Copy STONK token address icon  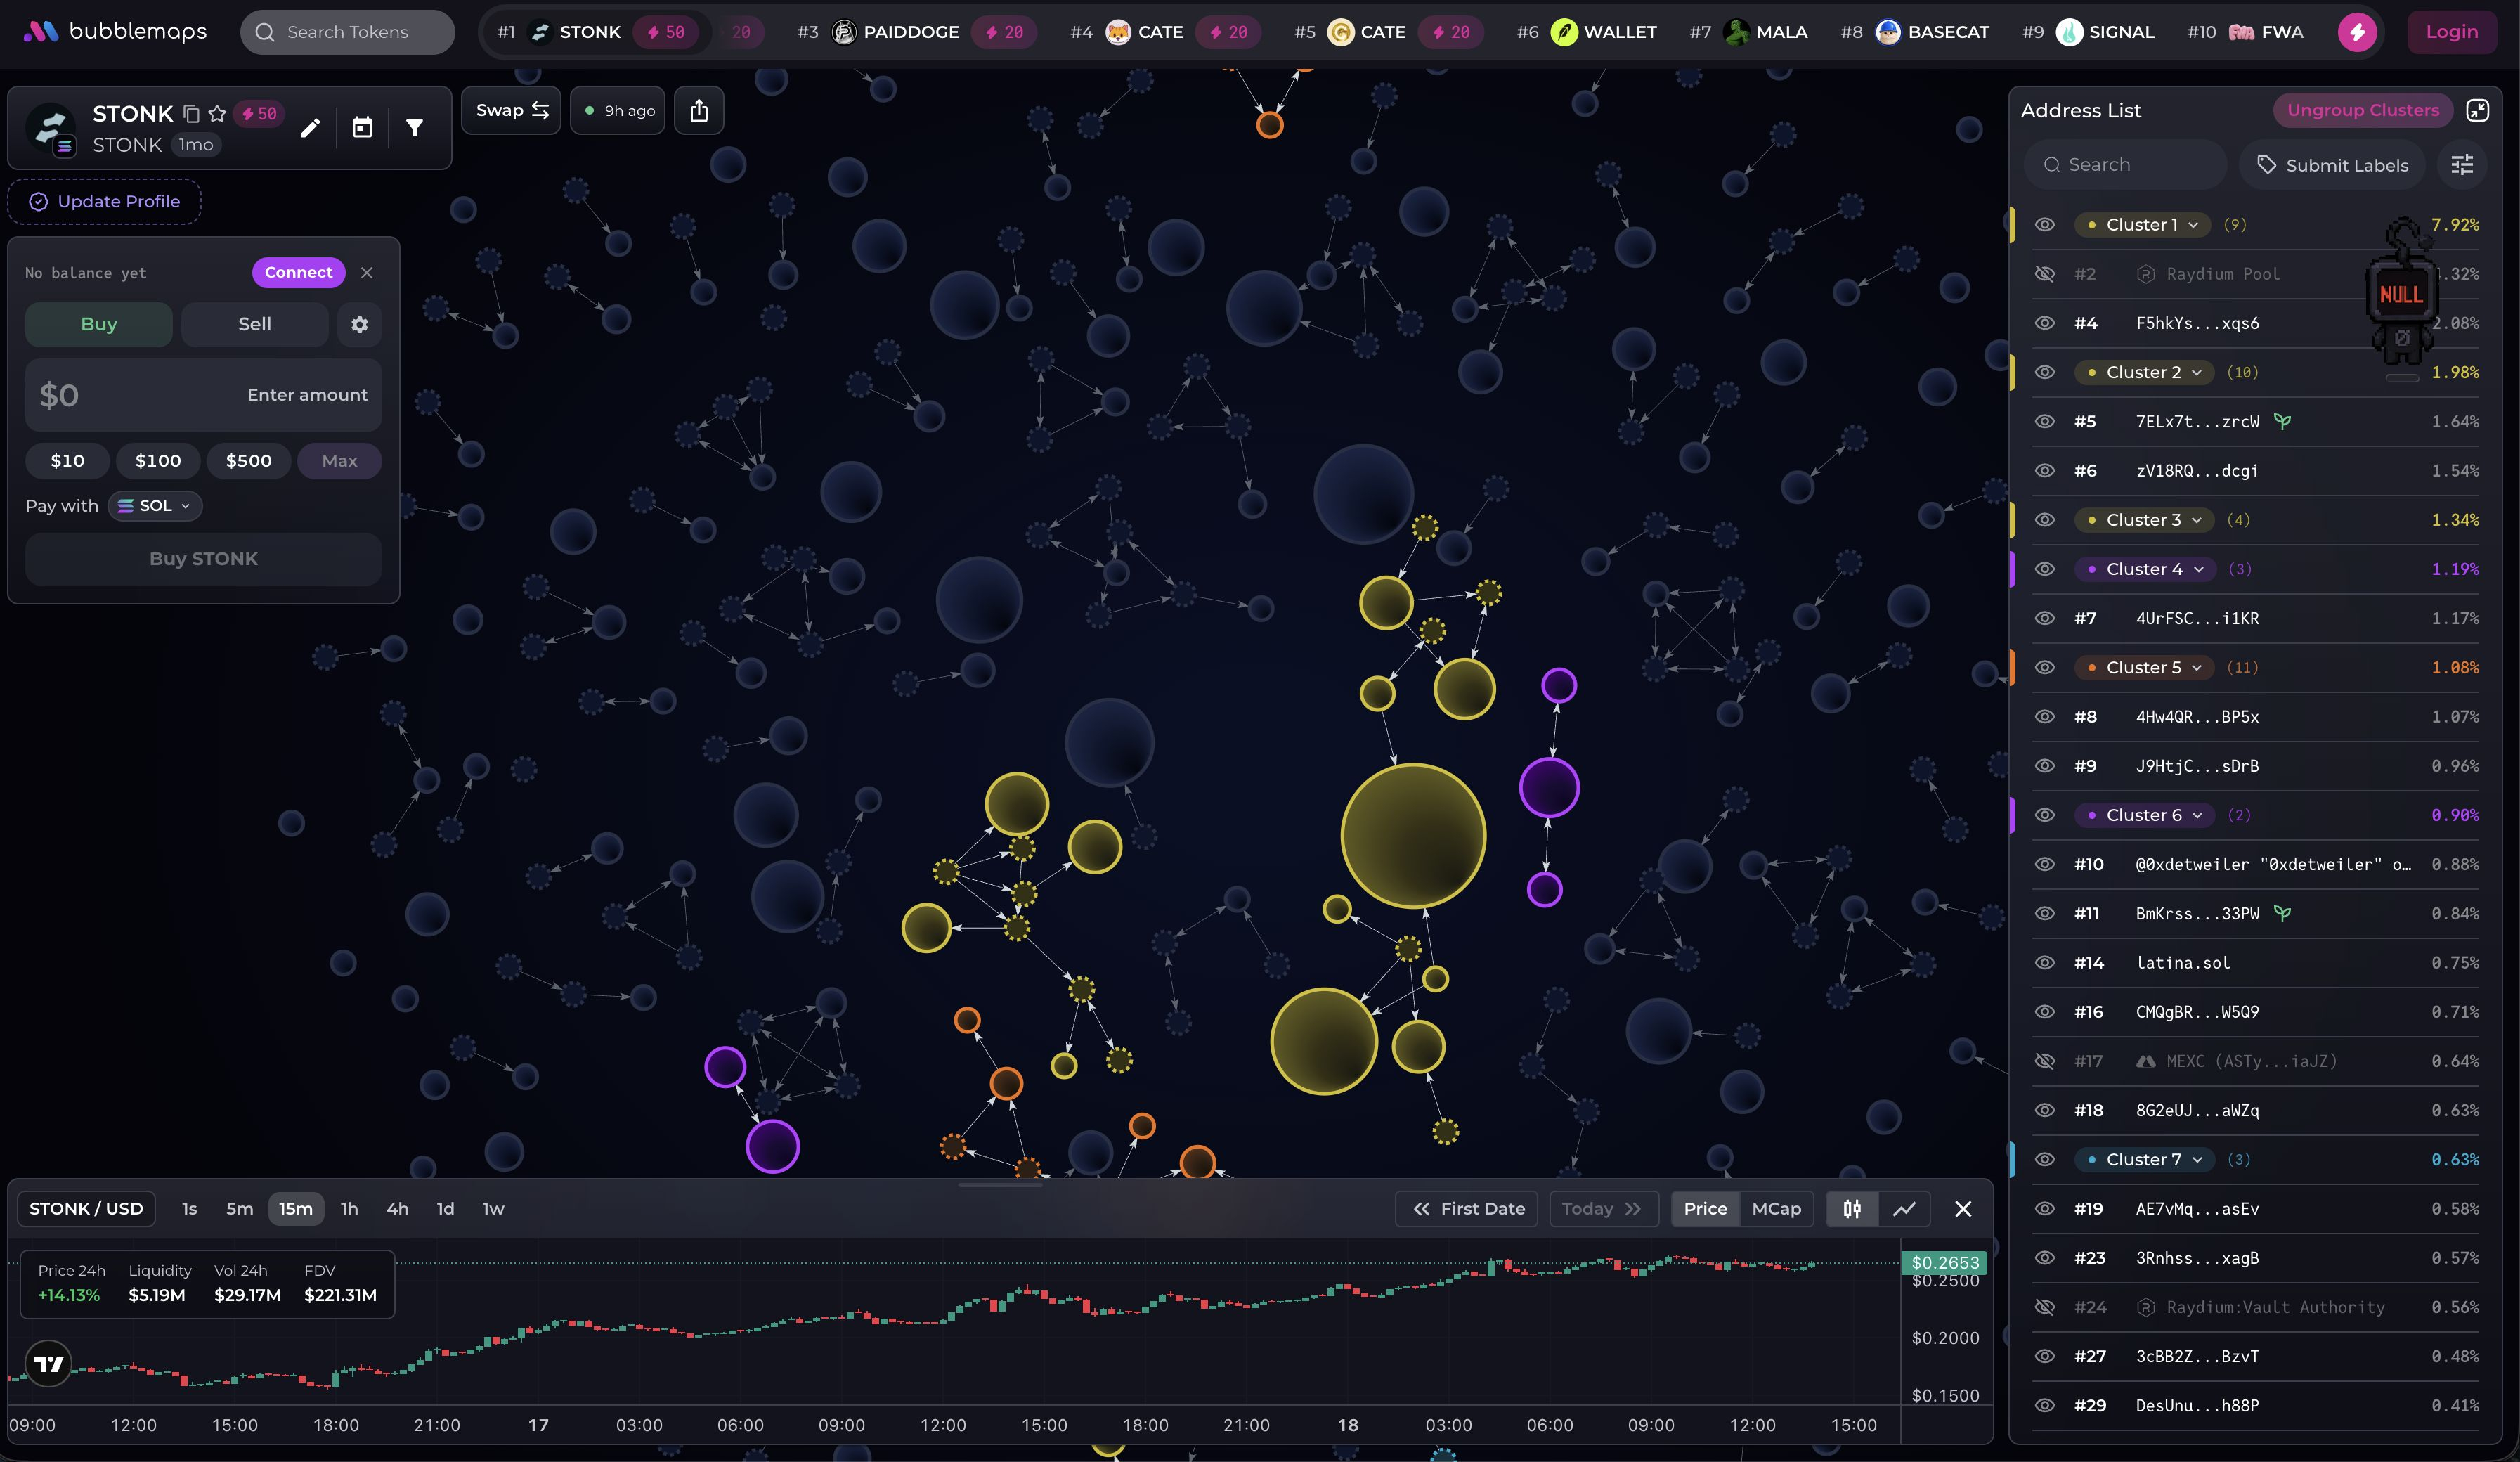pyautogui.click(x=191, y=114)
